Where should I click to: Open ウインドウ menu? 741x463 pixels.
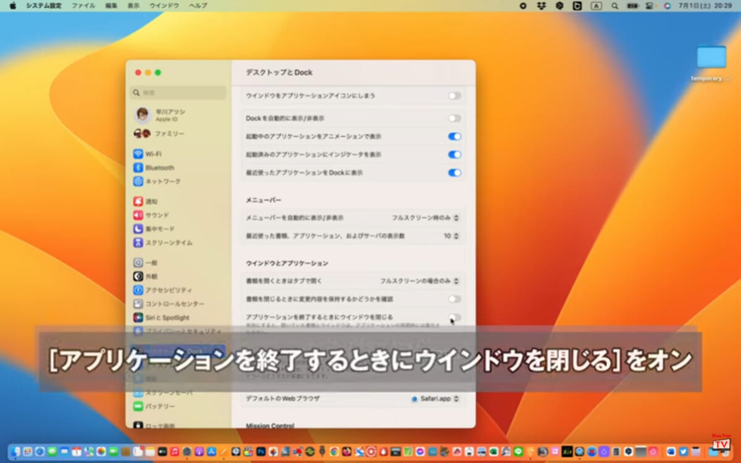pyautogui.click(x=164, y=6)
